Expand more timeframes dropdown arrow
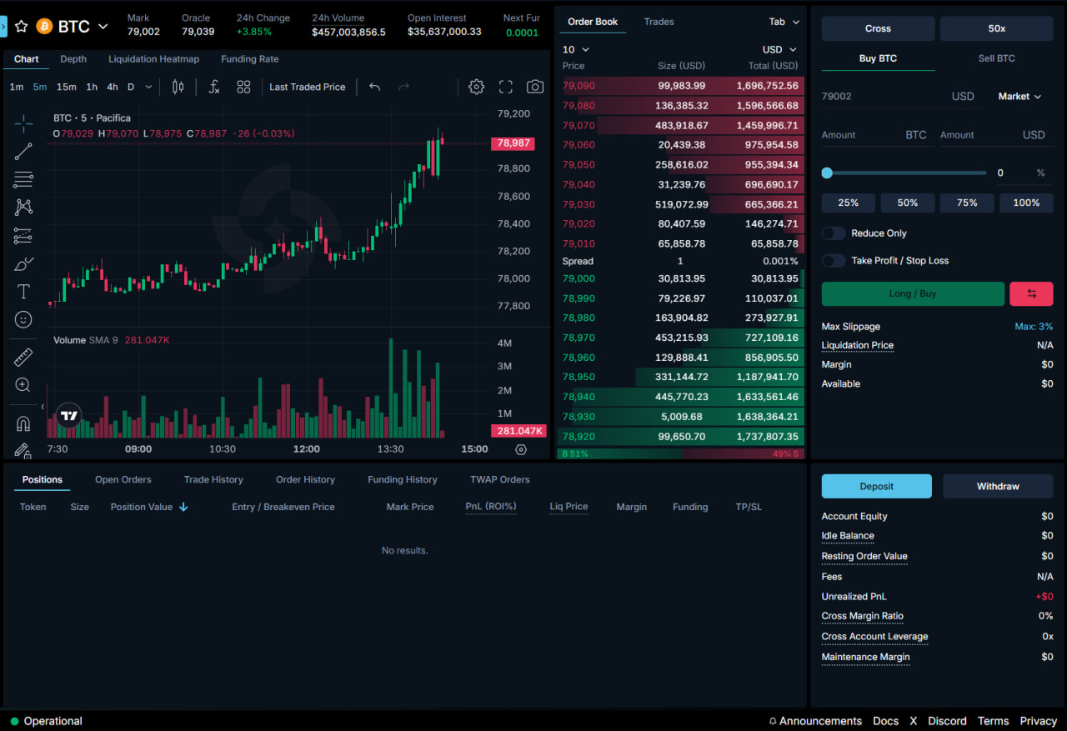Screen dimensions: 1067x731 149,87
